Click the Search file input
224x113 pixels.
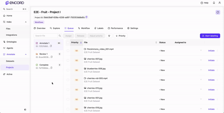pos(46,36)
